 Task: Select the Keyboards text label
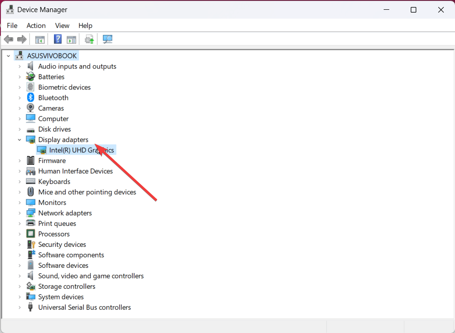tap(54, 182)
